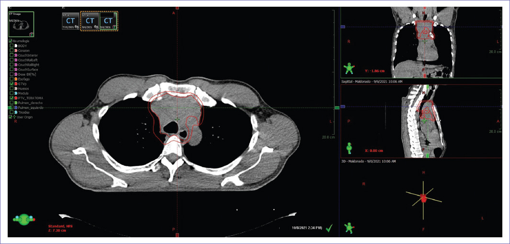Select the middle CT series thumbnail

tap(90, 22)
